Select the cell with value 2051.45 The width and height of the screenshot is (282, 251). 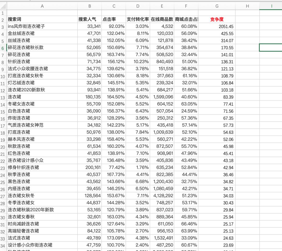pos(217,26)
